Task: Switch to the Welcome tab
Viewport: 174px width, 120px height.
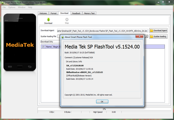Action: pyautogui.click(x=43, y=13)
